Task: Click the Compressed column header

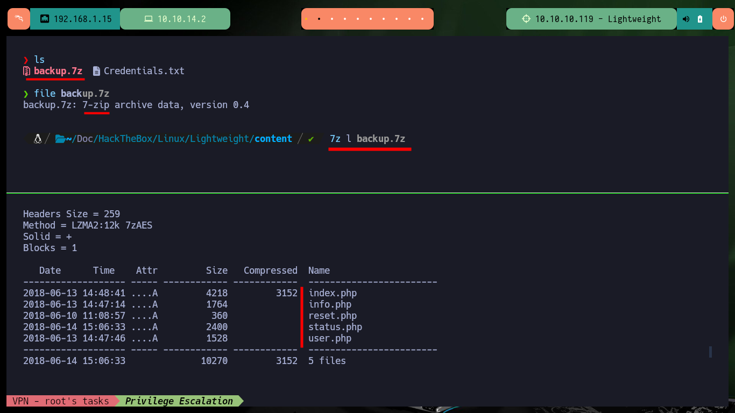Action: pyautogui.click(x=271, y=270)
